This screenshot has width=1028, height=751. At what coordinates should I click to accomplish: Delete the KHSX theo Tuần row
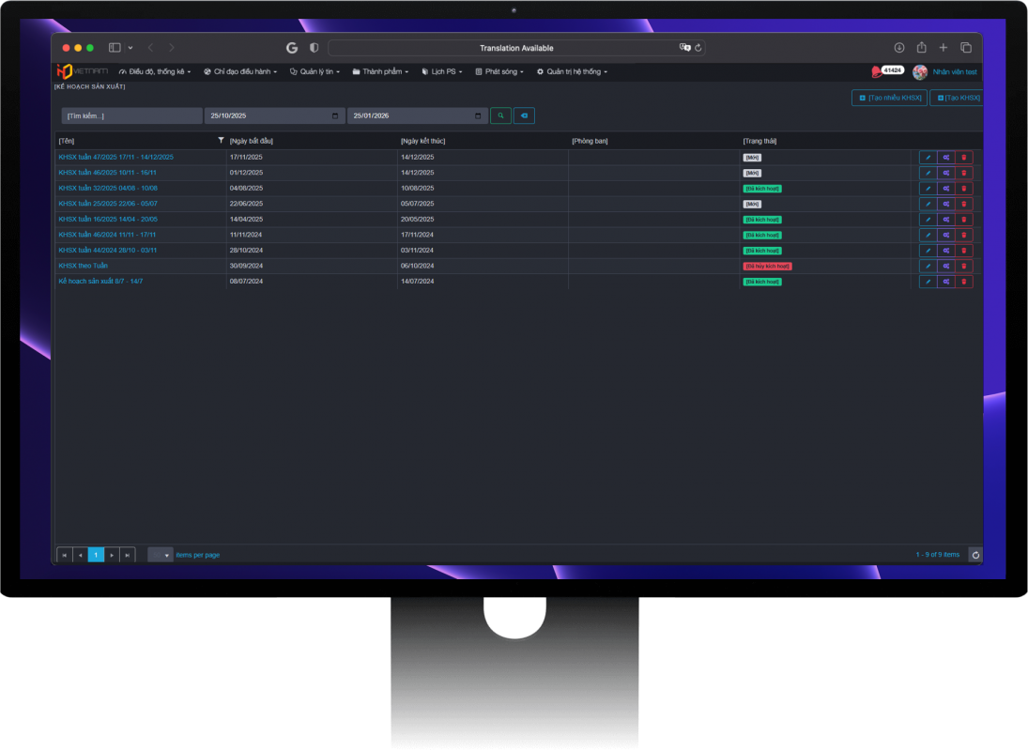coord(963,267)
